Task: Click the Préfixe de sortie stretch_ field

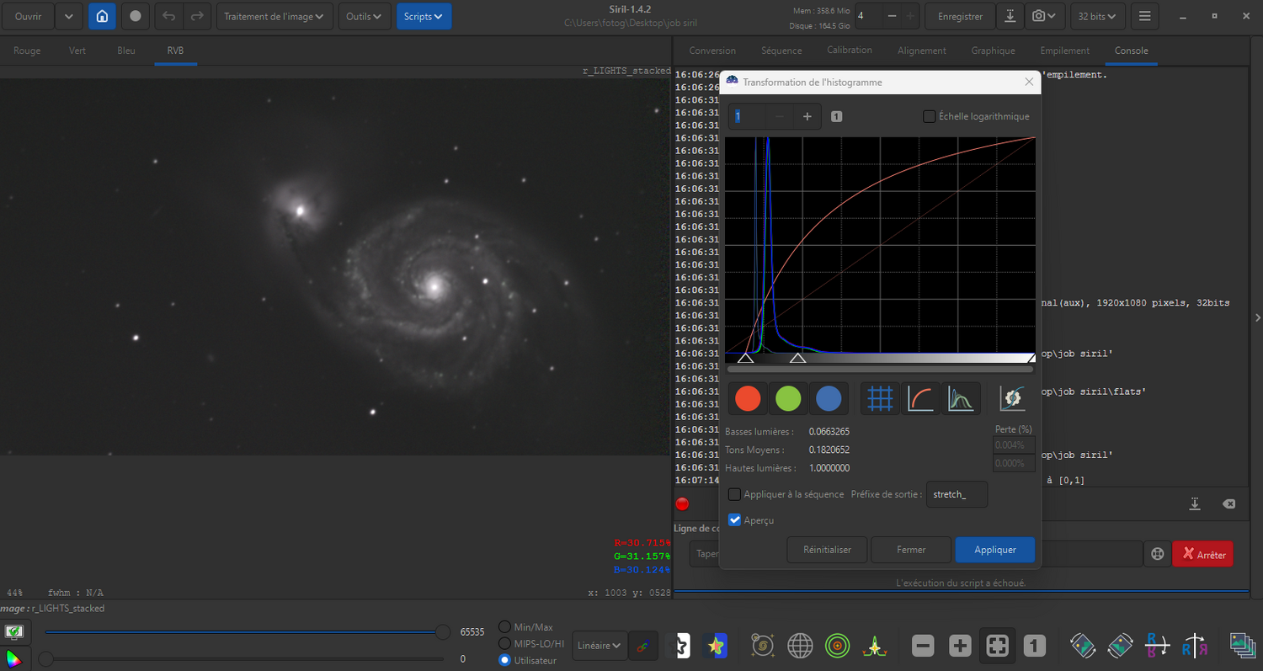Action: tap(957, 494)
